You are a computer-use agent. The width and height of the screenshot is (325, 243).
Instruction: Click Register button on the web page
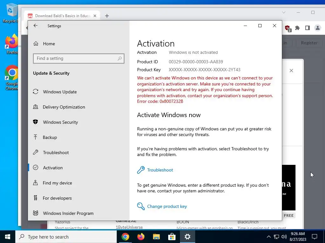pyautogui.click(x=309, y=43)
